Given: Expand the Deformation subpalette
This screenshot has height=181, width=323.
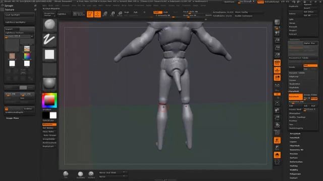Looking at the screenshot, I should pos(296,162).
